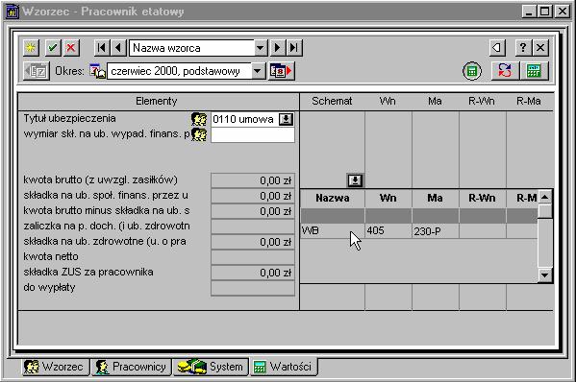Click schema list scroll up arrow
The image size is (576, 382).
[x=545, y=197]
